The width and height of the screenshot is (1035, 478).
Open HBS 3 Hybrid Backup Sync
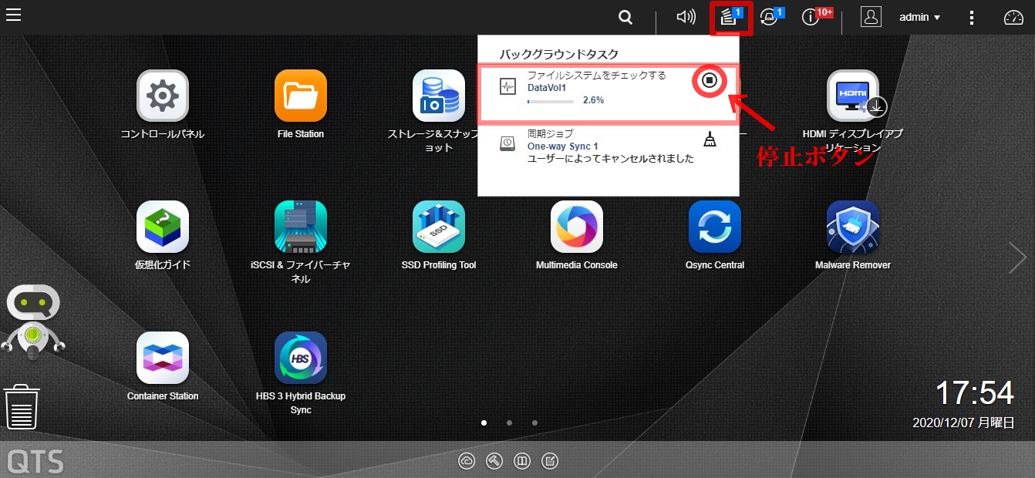tap(300, 358)
